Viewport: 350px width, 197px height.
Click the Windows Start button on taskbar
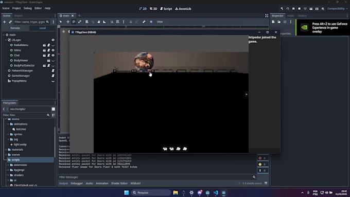127,192
